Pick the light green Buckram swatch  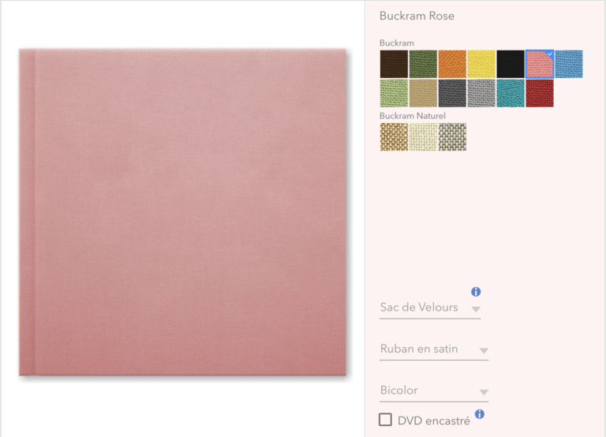(x=394, y=93)
